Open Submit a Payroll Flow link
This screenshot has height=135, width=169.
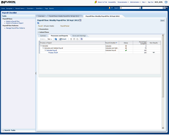[13, 21]
